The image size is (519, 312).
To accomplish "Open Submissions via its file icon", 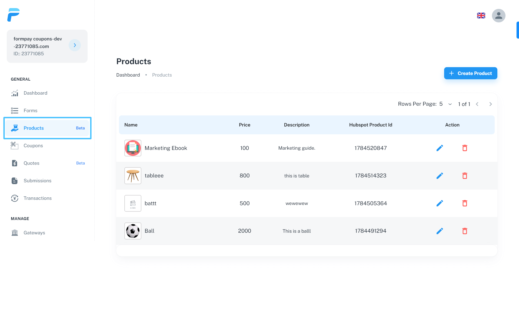I will [15, 181].
